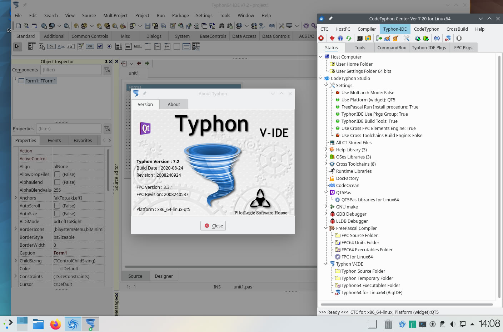Click the trash icon in the taskbar

tap(388, 324)
